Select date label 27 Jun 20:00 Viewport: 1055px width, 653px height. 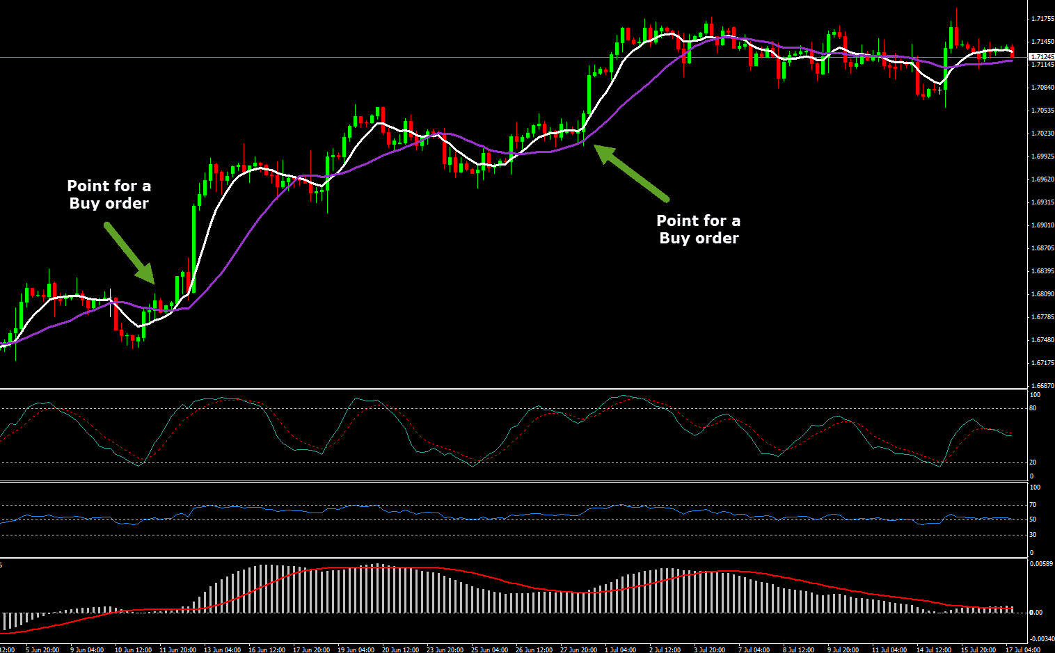(x=578, y=650)
